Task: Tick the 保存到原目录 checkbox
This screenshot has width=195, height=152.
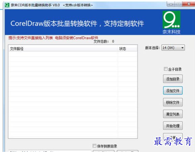Action: tap(94, 146)
